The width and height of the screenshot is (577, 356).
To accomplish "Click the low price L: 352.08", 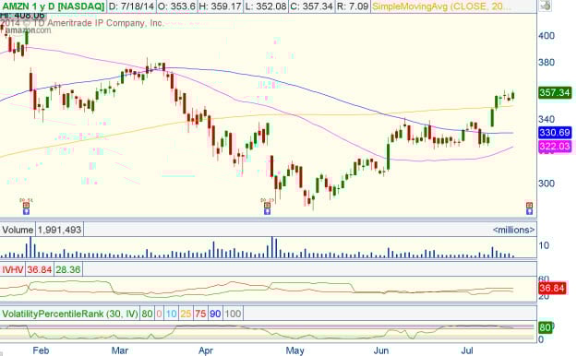I will pyautogui.click(x=266, y=6).
